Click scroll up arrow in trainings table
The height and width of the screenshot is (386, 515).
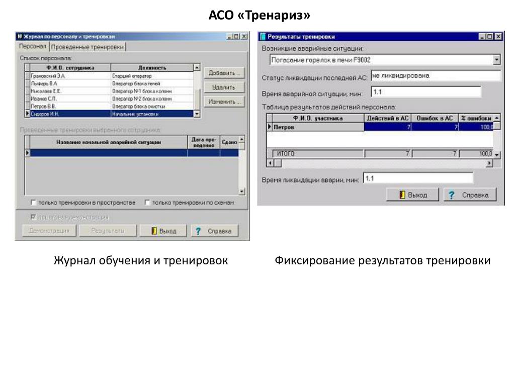pos(242,139)
